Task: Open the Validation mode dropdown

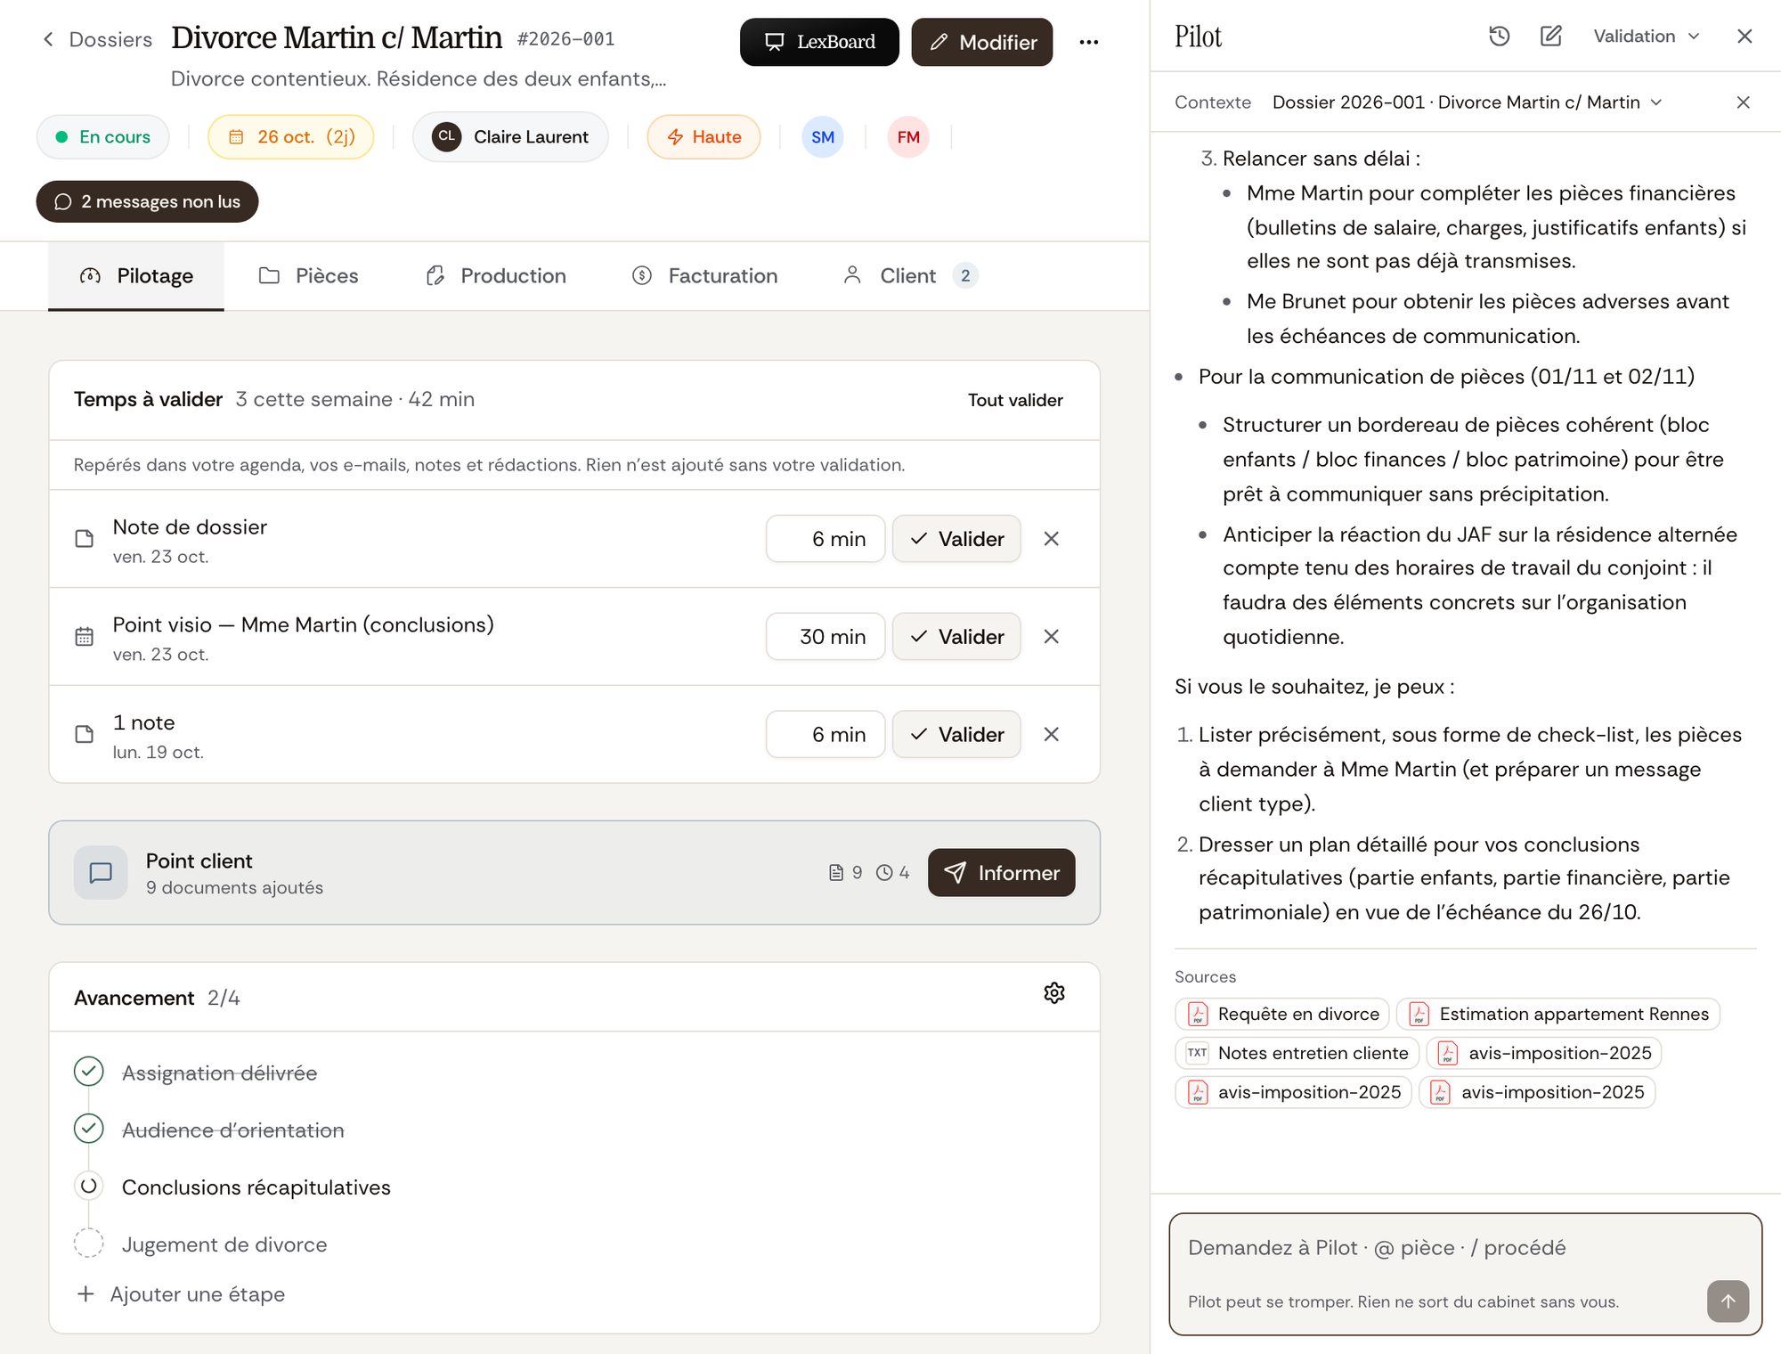Action: (1647, 37)
